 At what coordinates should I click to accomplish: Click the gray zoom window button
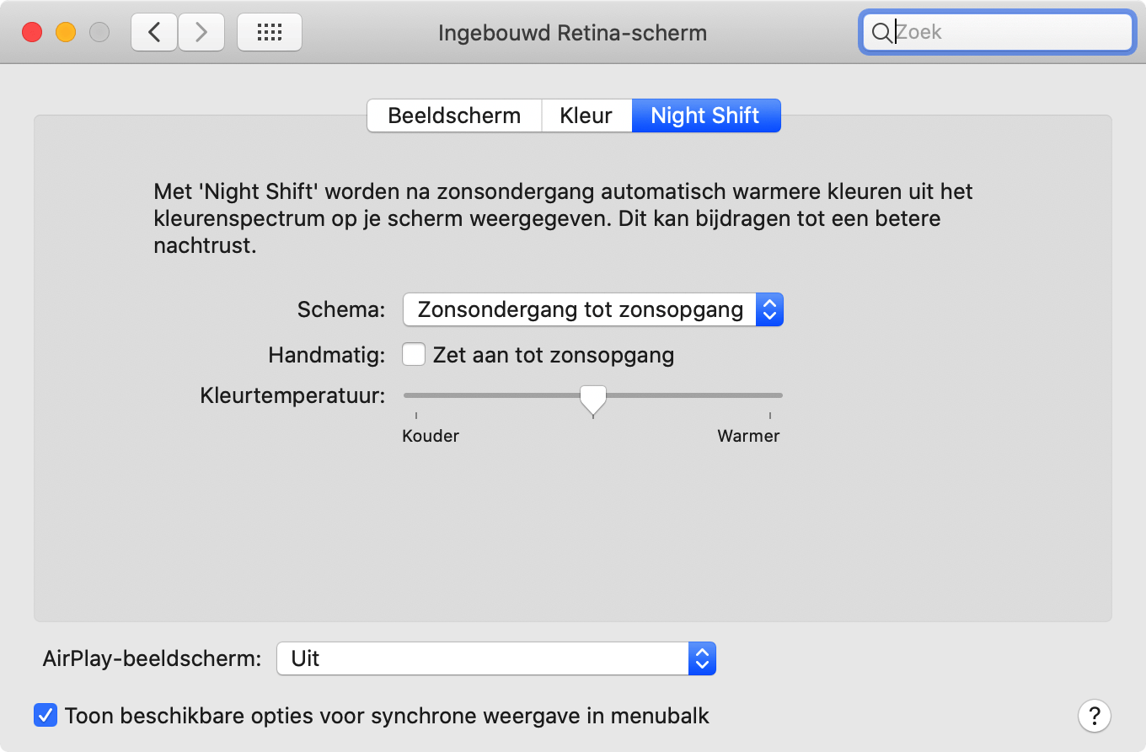point(99,33)
